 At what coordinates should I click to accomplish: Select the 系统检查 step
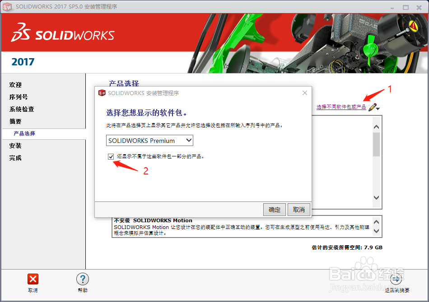[x=22, y=109]
